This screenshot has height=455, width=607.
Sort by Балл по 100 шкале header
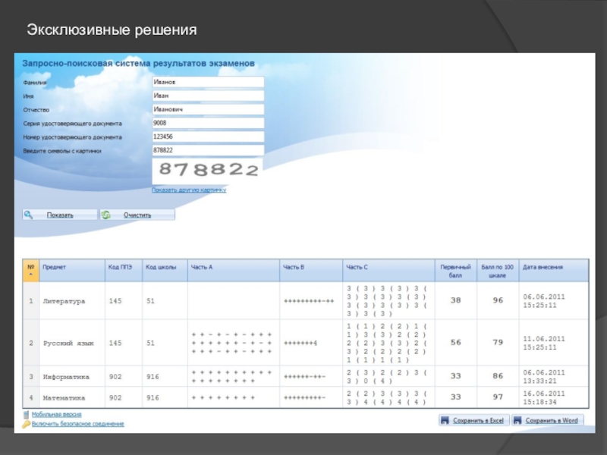(498, 271)
